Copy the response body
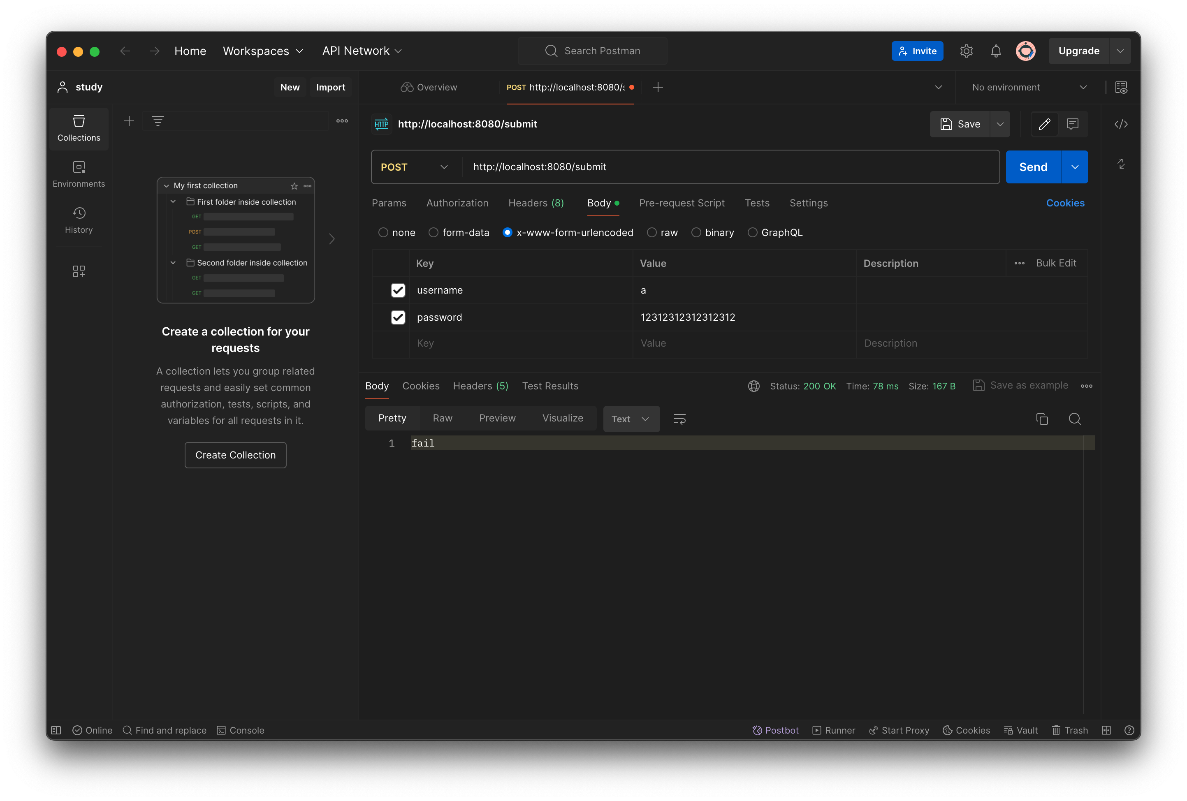 click(1042, 419)
